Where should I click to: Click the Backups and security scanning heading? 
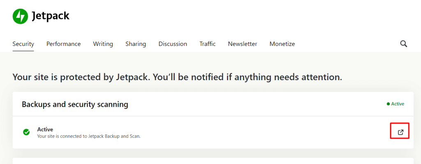75,104
